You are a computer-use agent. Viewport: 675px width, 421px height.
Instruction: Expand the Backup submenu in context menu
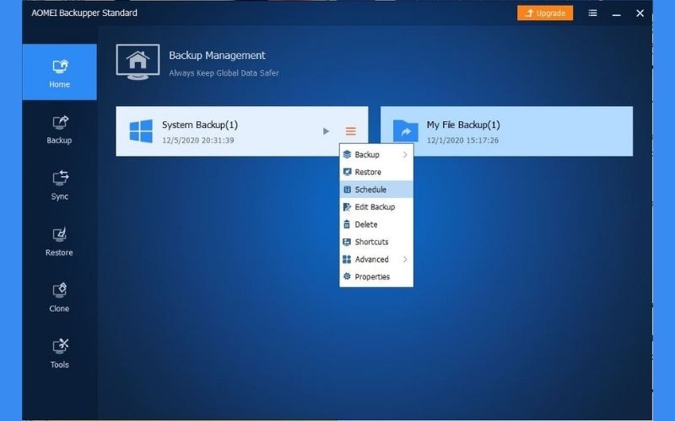(x=376, y=154)
